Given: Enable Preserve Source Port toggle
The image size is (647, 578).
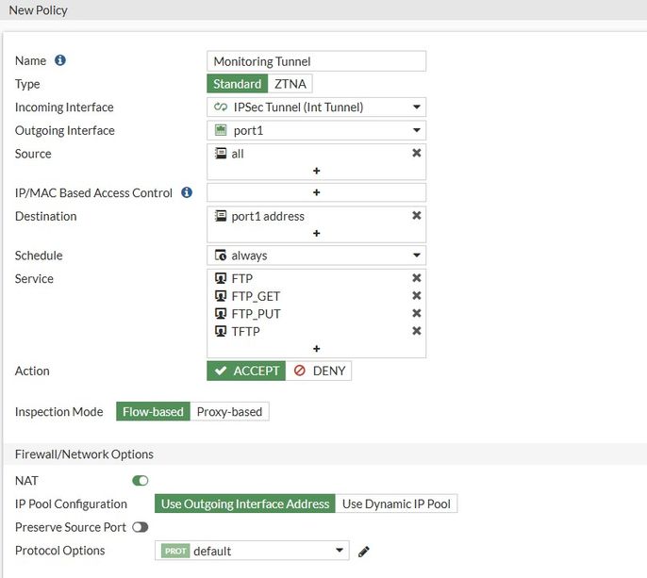Looking at the screenshot, I should (141, 527).
